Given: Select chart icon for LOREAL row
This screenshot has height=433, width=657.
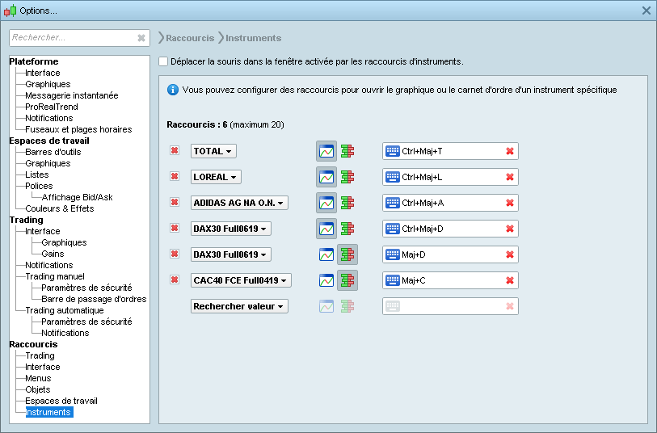Looking at the screenshot, I should click(326, 177).
